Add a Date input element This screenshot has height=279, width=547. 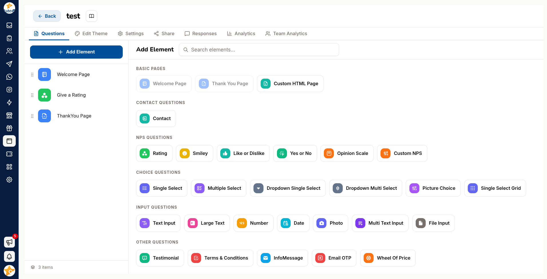[293, 223]
